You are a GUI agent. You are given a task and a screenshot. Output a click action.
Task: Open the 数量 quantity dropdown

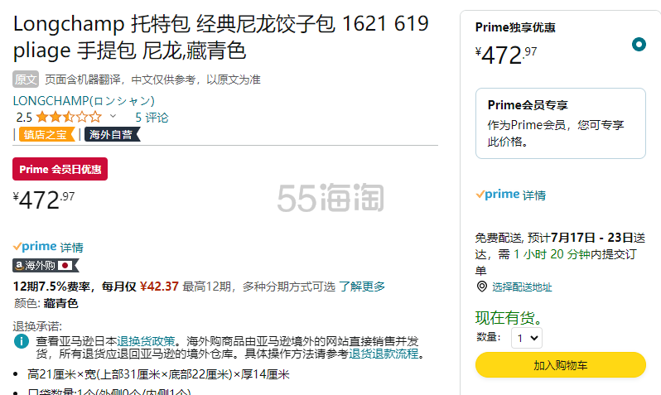[528, 337]
